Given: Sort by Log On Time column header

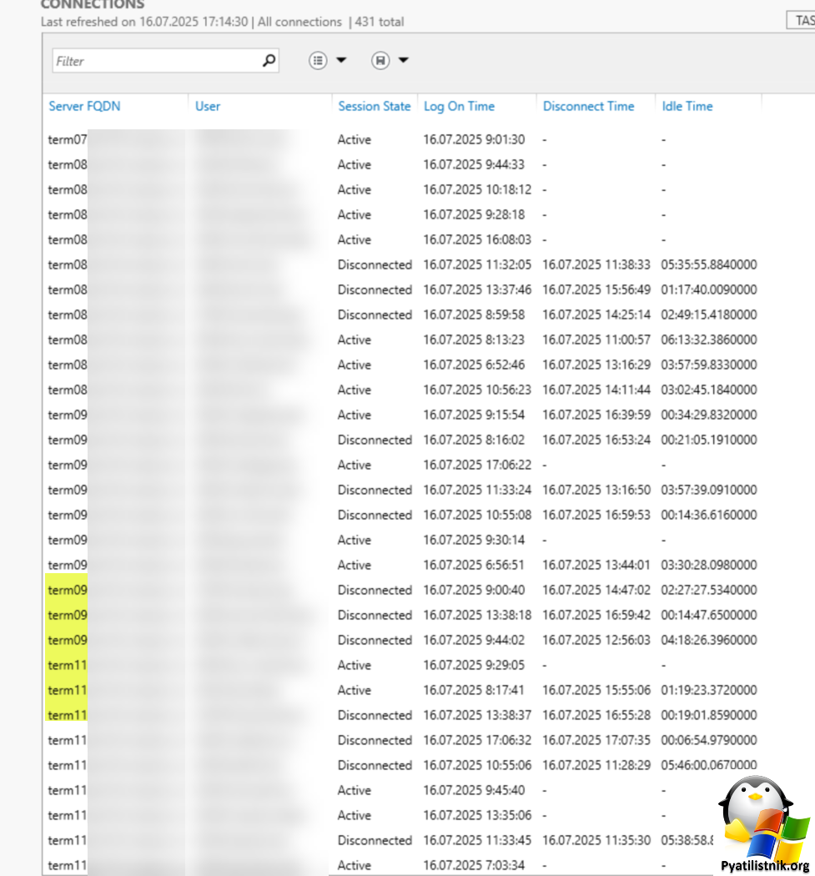Looking at the screenshot, I should (459, 106).
